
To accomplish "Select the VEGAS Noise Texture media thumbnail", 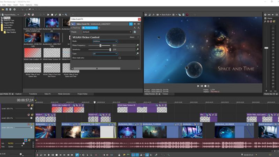I will [52, 53].
